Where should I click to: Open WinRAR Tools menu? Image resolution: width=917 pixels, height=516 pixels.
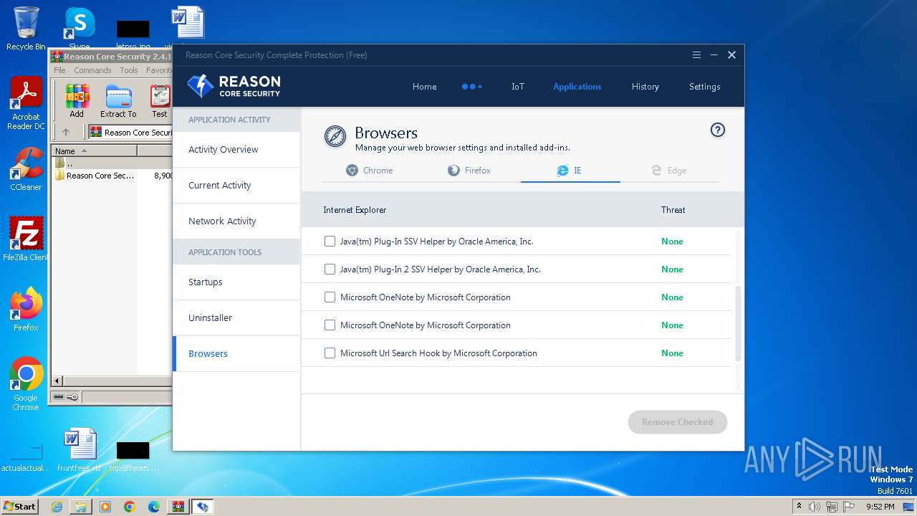click(x=129, y=70)
